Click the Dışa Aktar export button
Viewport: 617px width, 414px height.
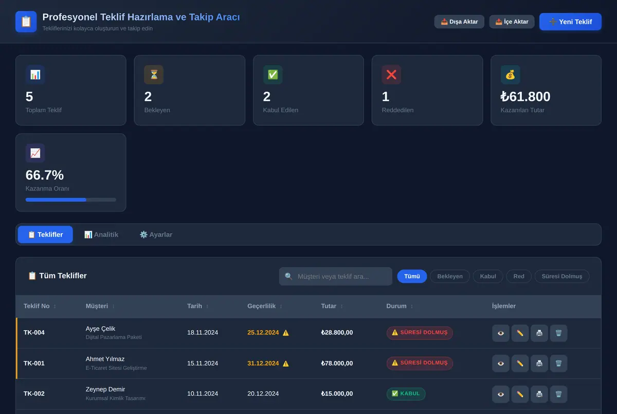pos(459,22)
